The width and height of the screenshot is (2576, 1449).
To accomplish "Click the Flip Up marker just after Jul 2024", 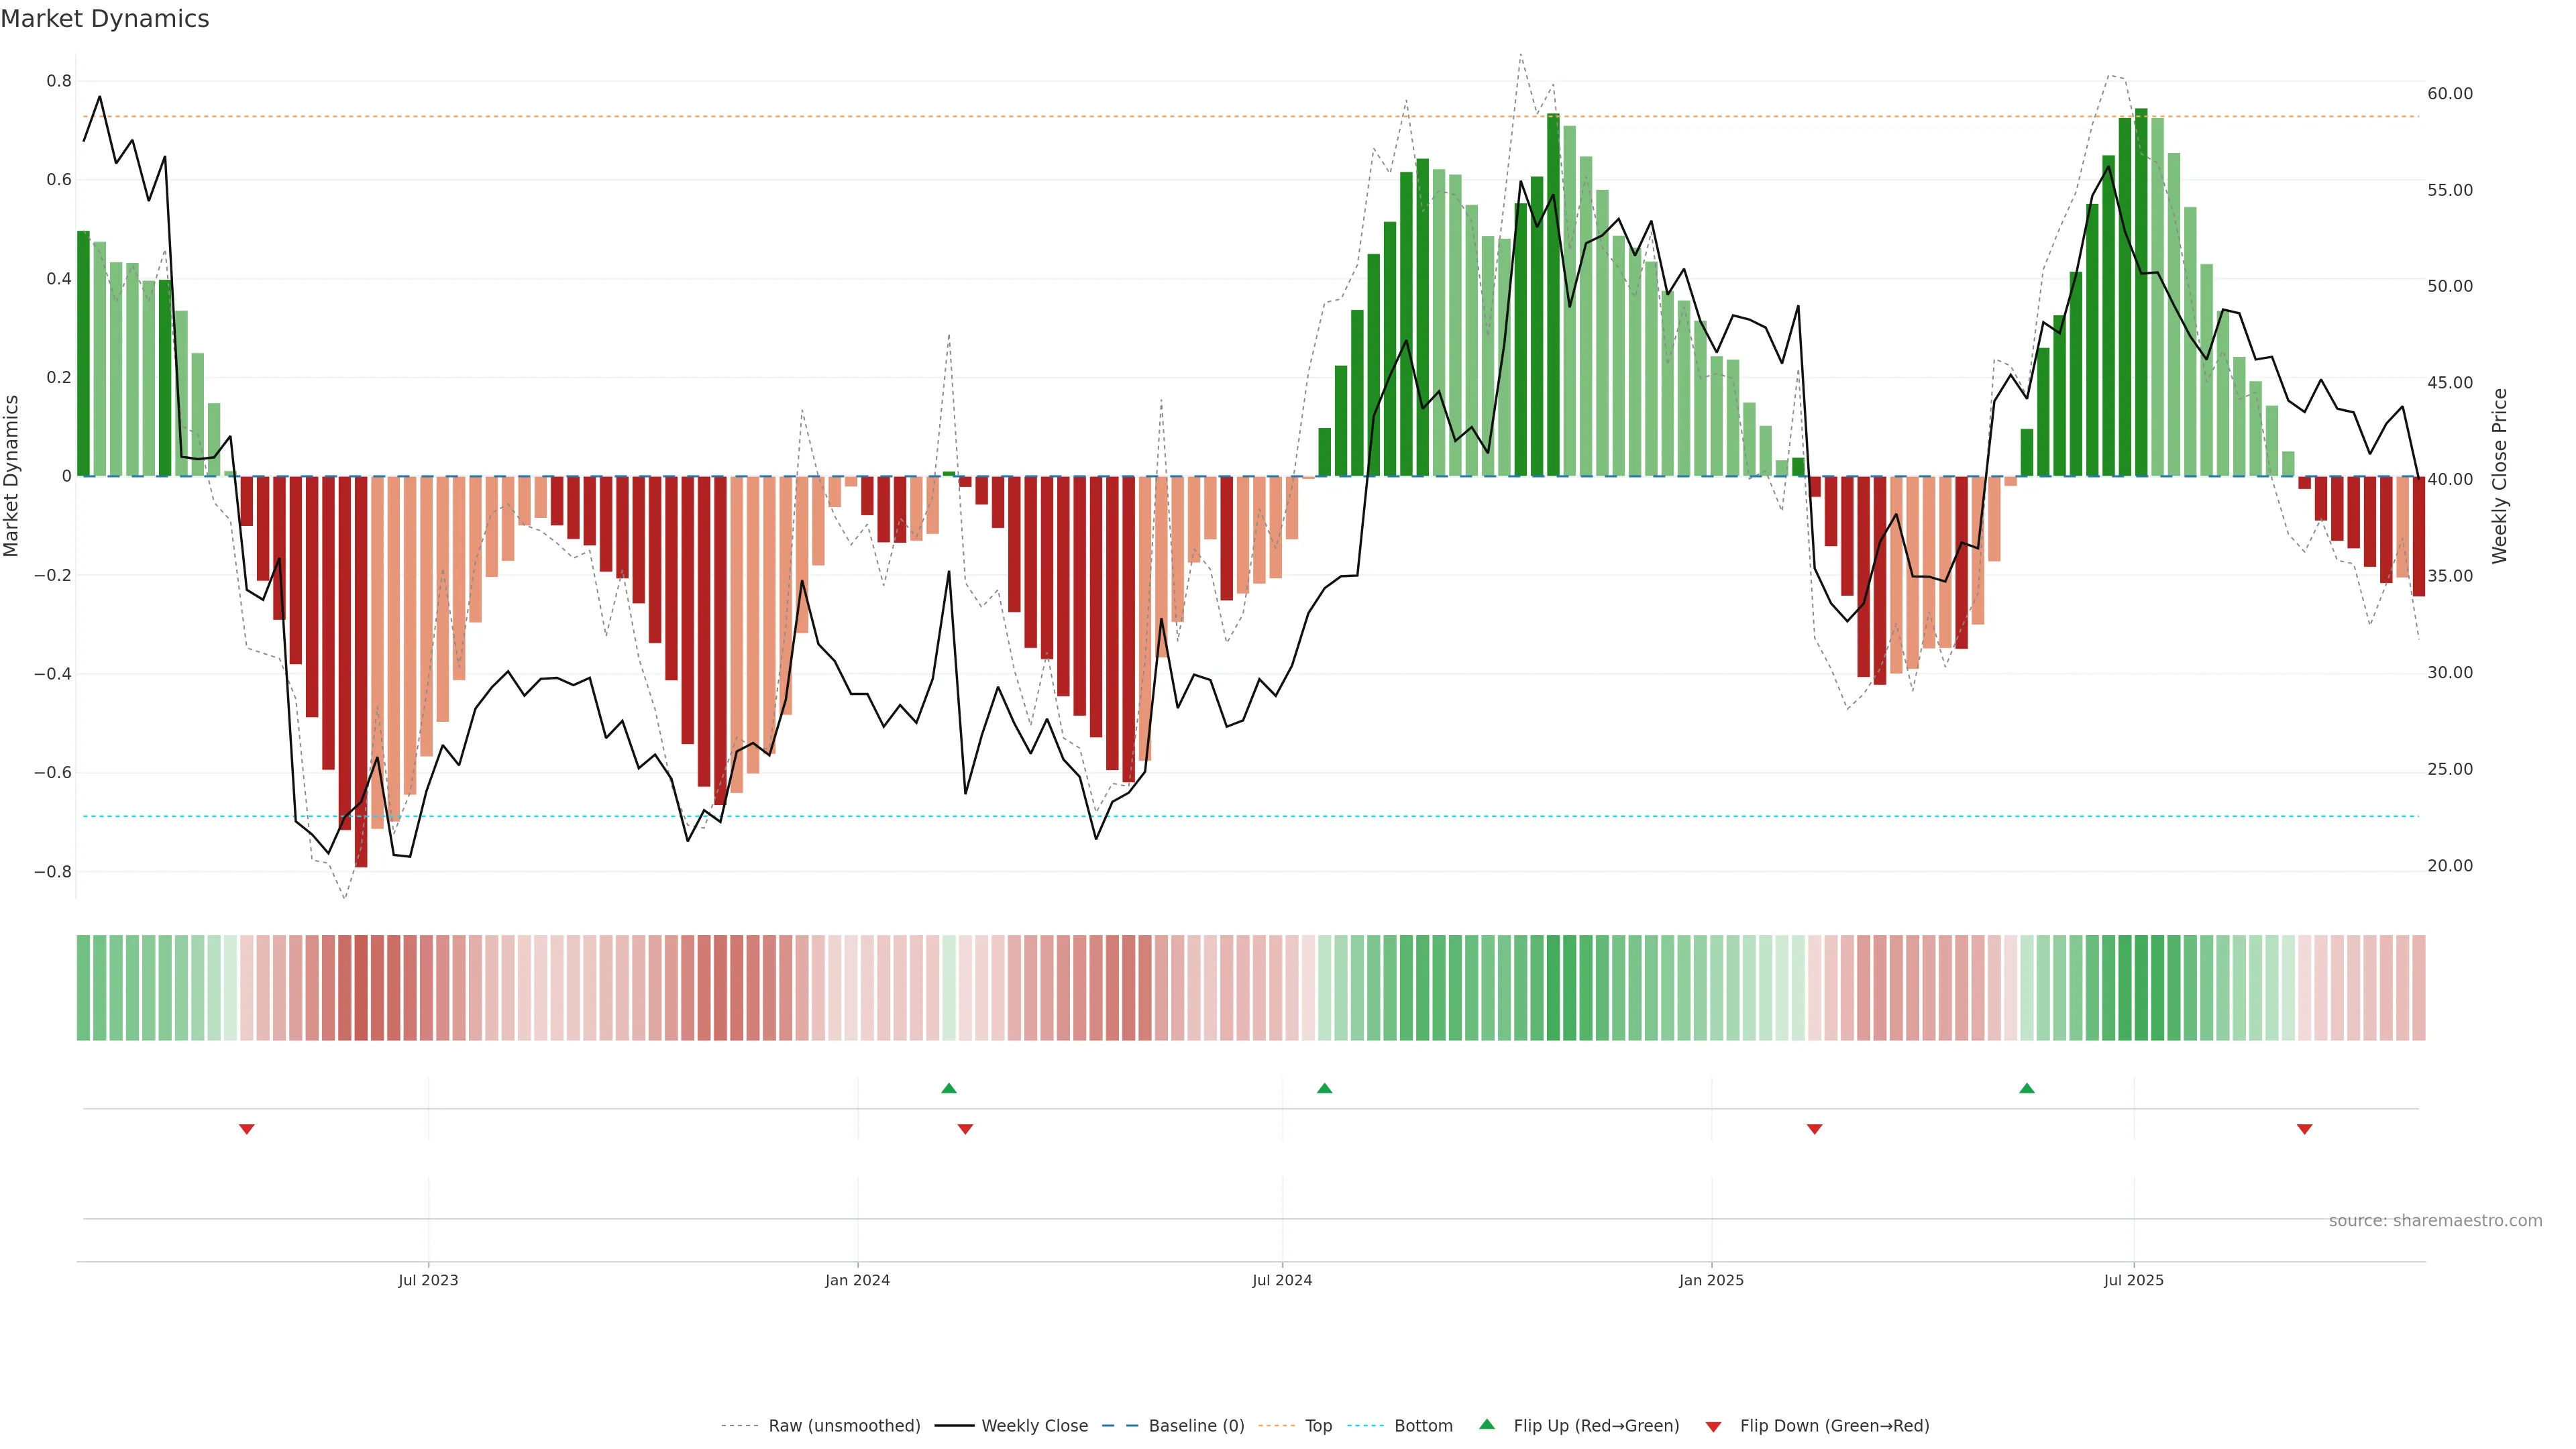I will point(1324,1088).
